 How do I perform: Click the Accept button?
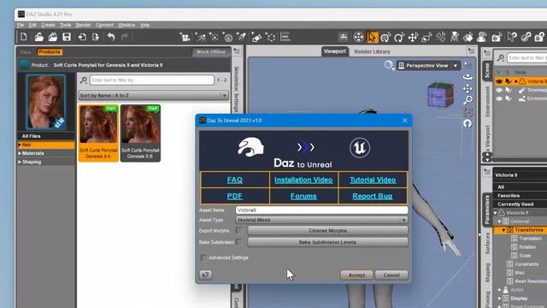pos(356,275)
